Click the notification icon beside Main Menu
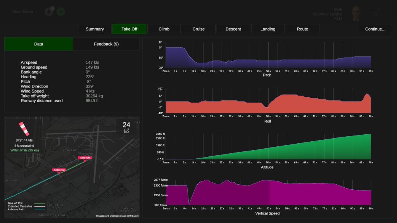397x223 pixels. [49, 12]
